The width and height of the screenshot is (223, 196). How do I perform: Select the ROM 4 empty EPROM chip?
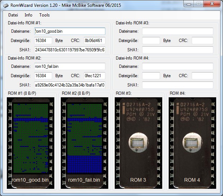click(x=192, y=143)
